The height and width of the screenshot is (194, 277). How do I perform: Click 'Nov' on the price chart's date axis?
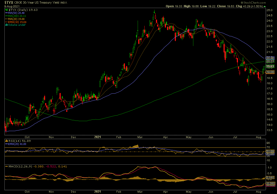click(51, 137)
